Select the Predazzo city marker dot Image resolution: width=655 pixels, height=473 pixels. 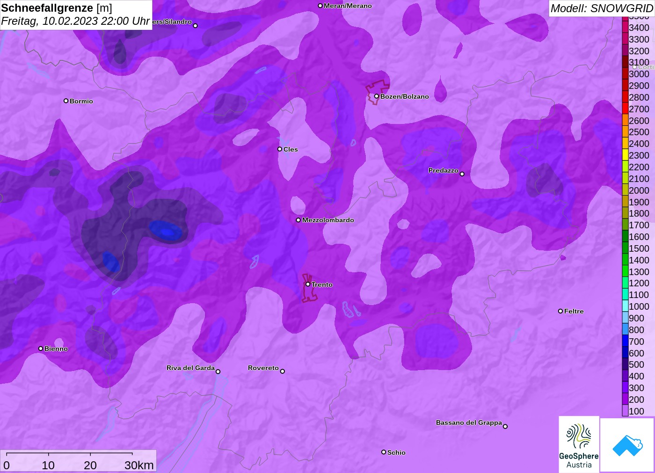pyautogui.click(x=462, y=174)
